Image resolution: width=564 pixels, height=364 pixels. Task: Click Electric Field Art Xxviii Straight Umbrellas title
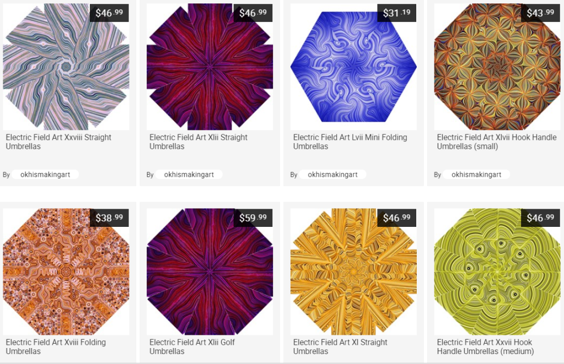pos(58,142)
